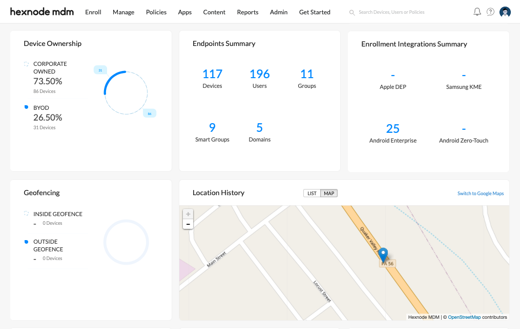Open the Manage menu
Image resolution: width=520 pixels, height=329 pixels.
(x=123, y=12)
